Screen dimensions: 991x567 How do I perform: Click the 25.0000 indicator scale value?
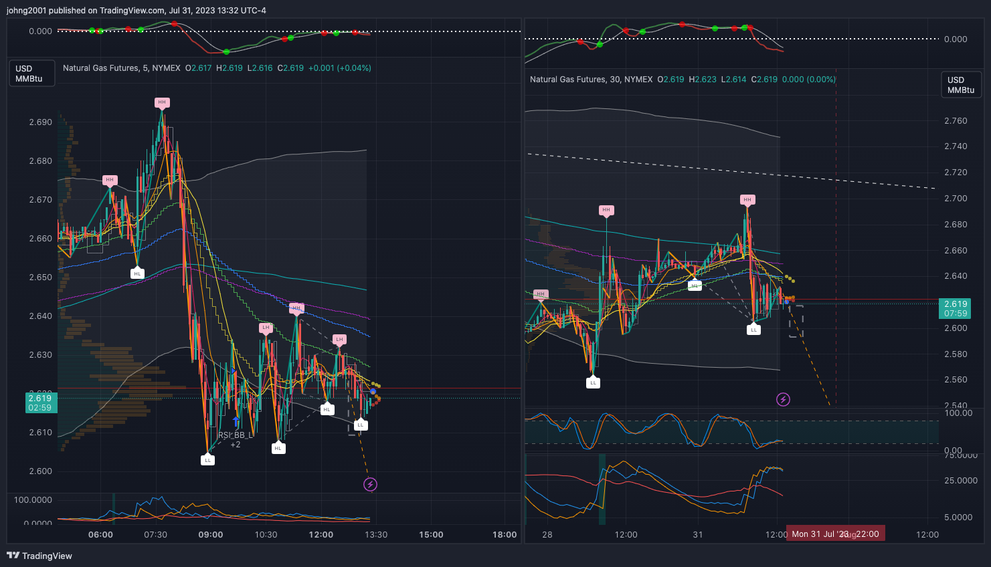pos(960,481)
